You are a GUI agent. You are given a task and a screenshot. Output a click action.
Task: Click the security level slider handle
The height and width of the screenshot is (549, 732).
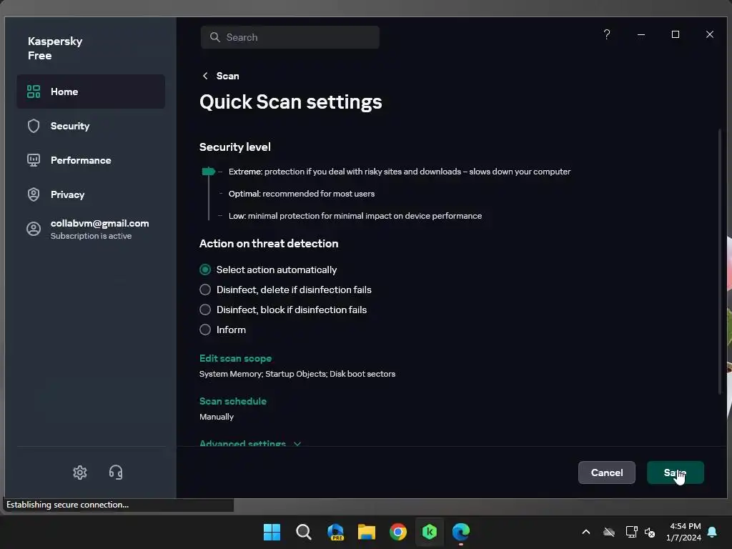(208, 172)
